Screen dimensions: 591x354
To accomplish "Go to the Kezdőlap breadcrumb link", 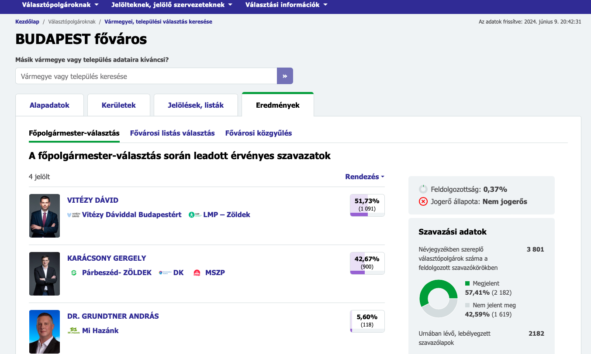I will tap(27, 21).
